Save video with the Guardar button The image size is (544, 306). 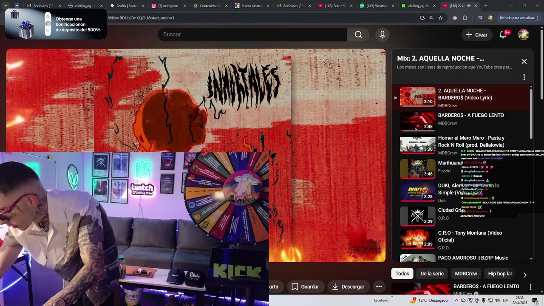click(305, 286)
